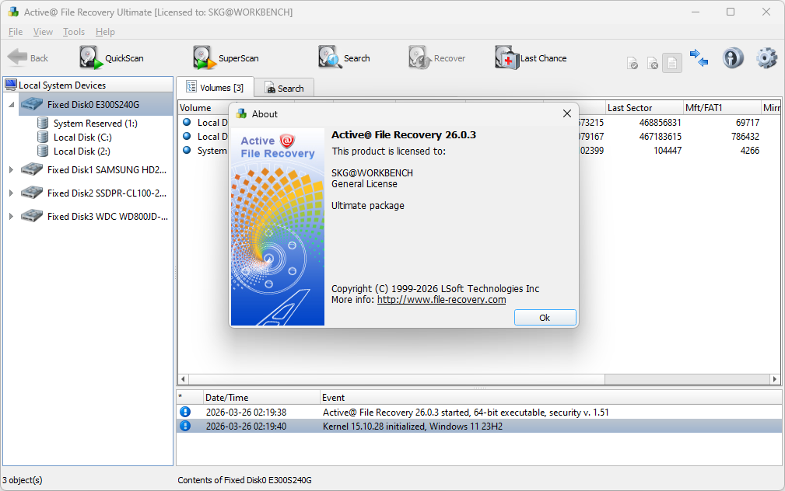Expand the Fixed Disk2 SSDPR node
785x491 pixels.
coord(11,193)
